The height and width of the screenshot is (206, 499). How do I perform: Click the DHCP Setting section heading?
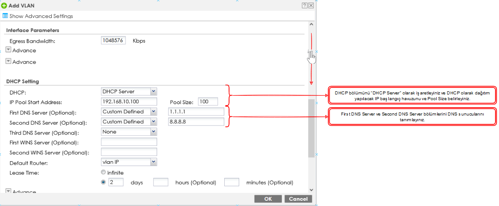(x=22, y=82)
